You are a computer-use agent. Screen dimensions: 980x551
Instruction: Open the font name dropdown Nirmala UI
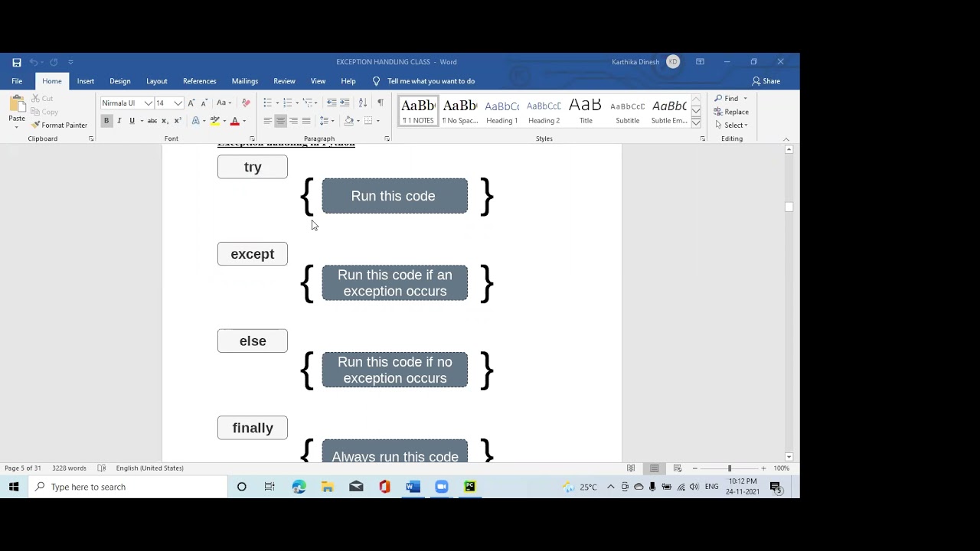[149, 103]
